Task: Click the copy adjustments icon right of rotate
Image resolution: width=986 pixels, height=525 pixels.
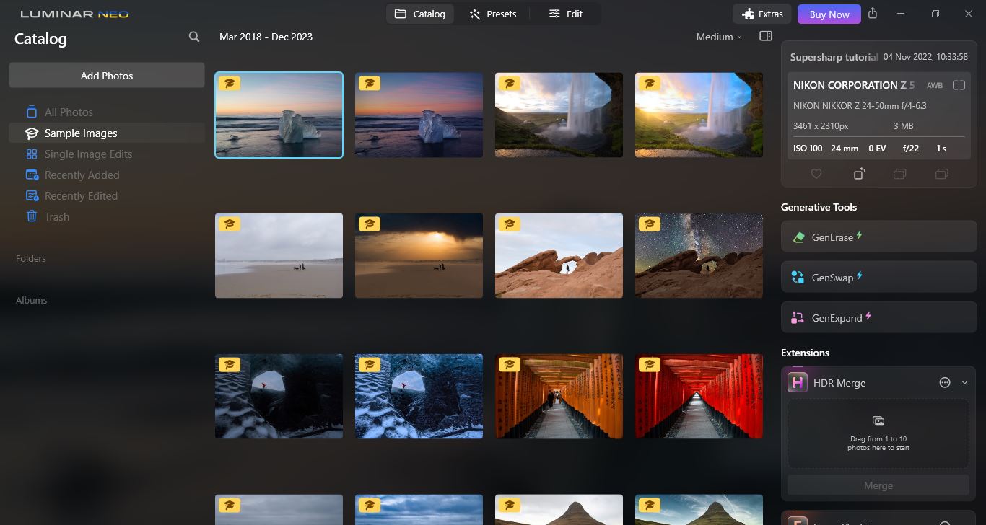Action: click(x=899, y=174)
